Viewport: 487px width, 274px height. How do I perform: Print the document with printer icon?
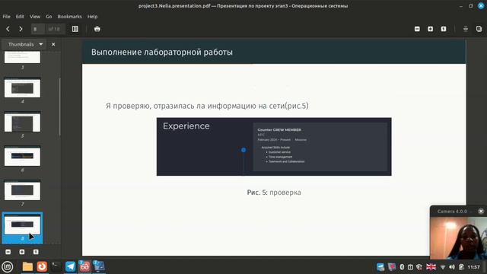97,29
